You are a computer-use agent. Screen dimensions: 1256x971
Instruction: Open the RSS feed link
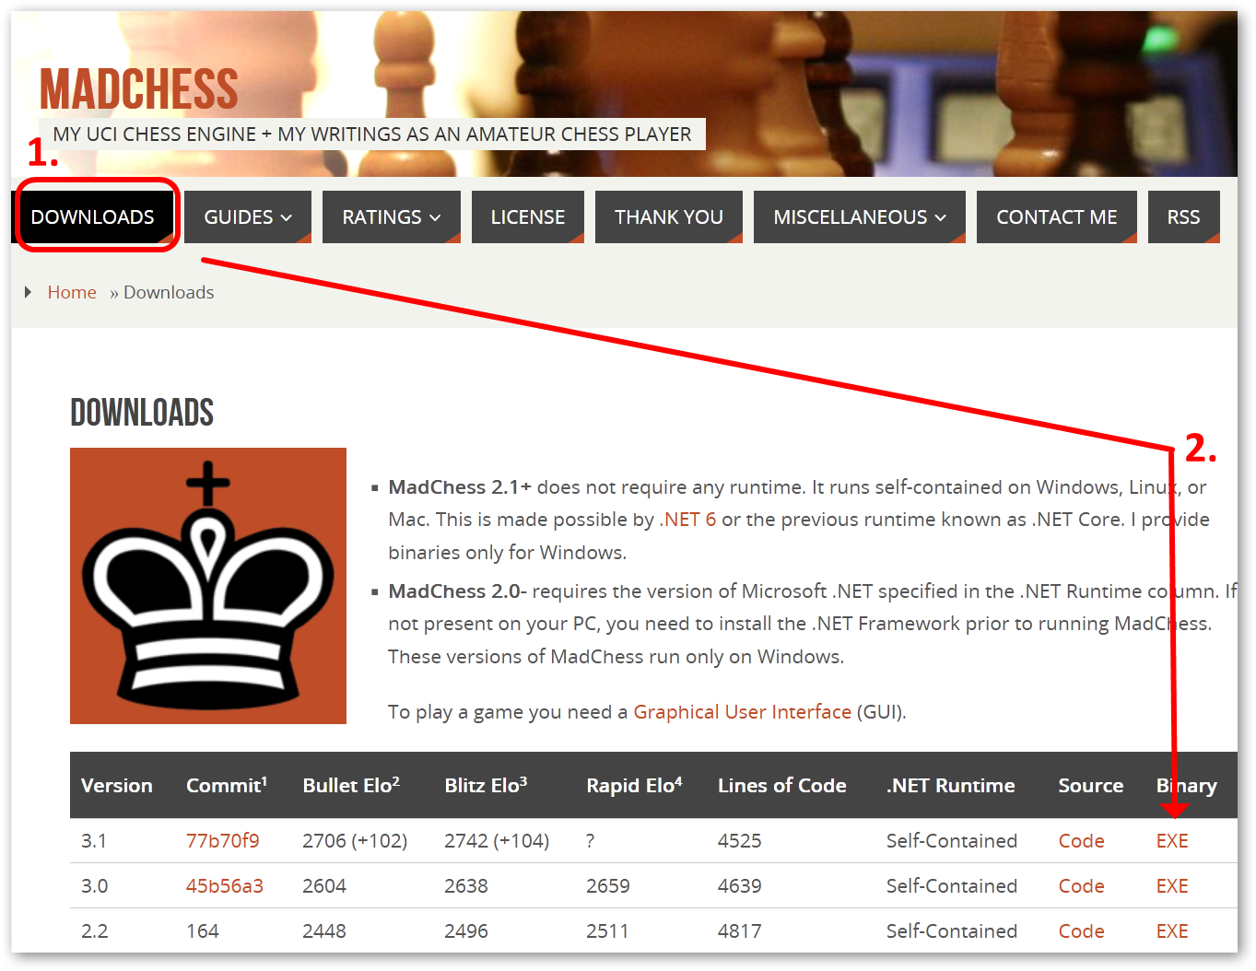[1183, 217]
